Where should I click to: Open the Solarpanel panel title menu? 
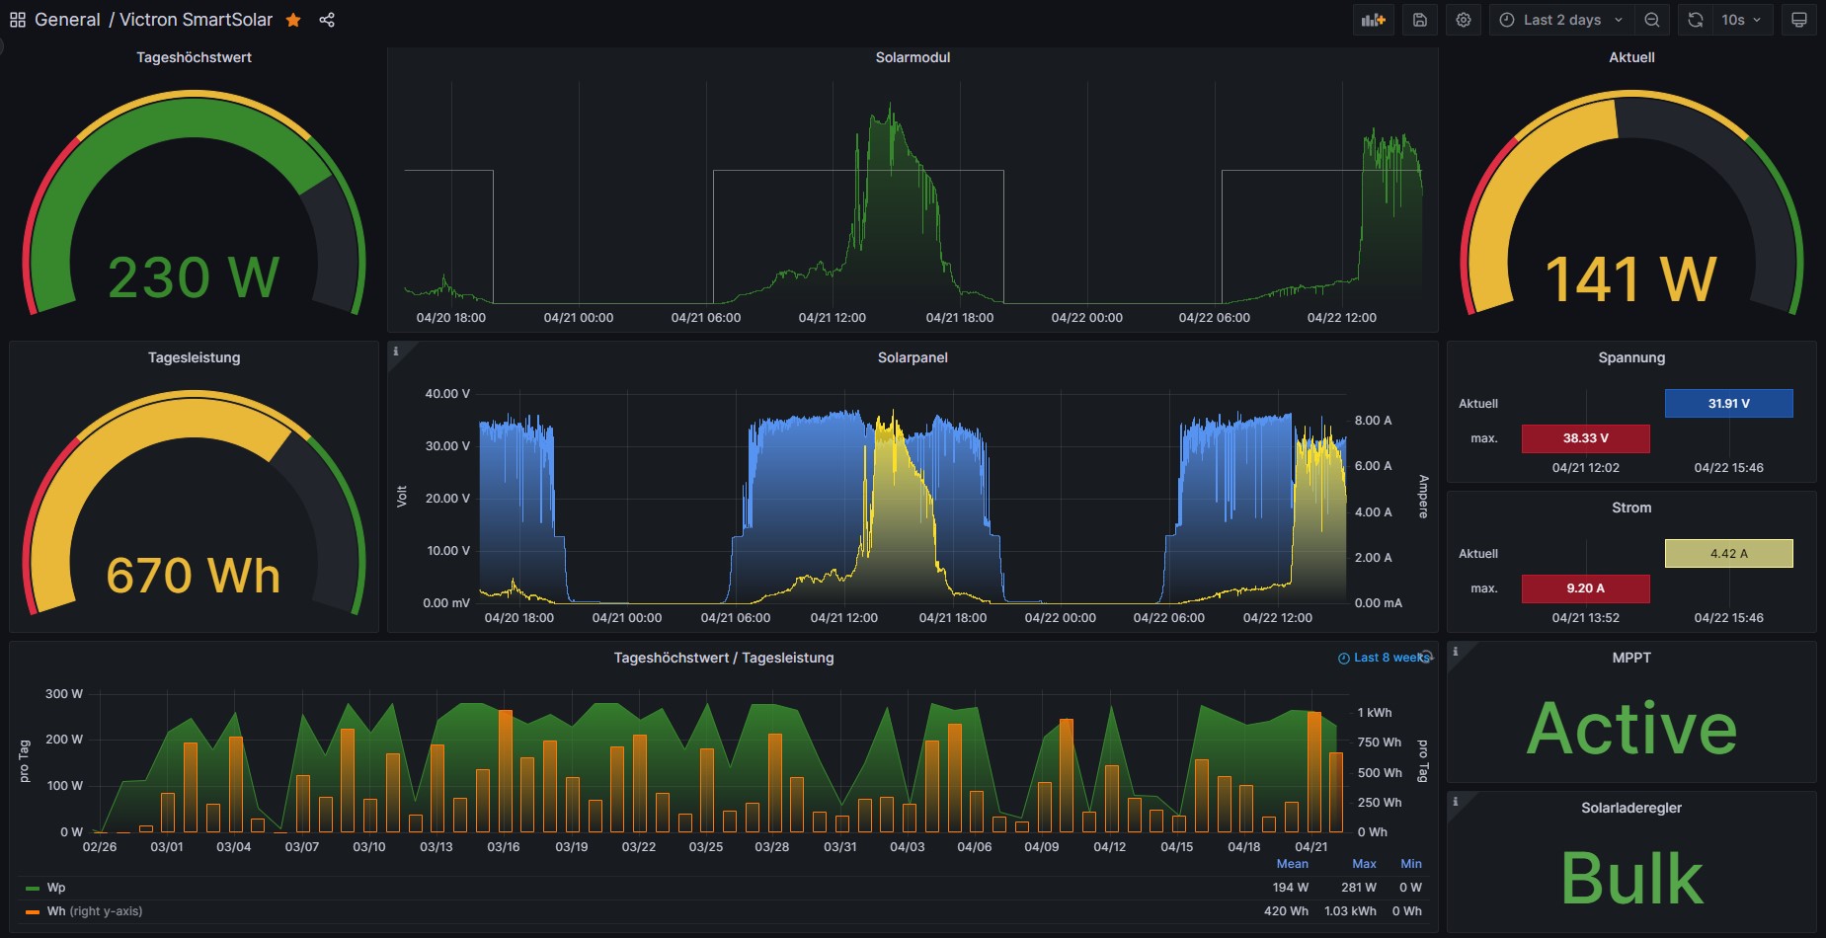click(x=913, y=357)
